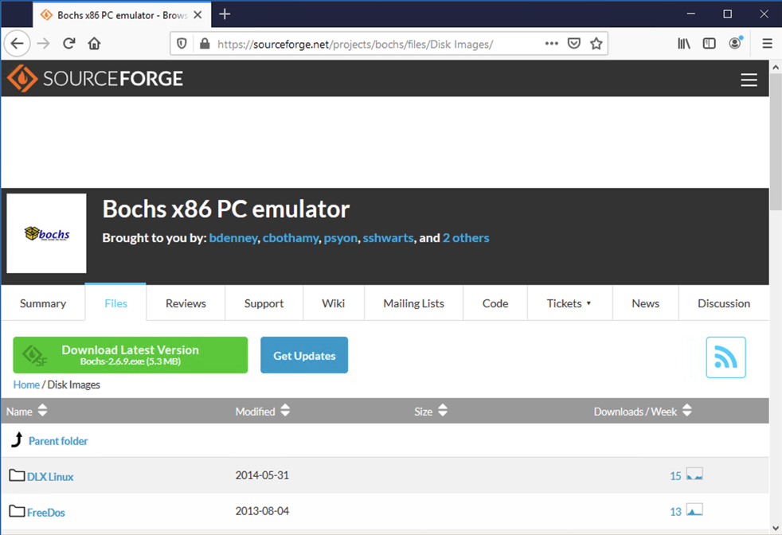
Task: Expand the Tickets dropdown tab
Action: (x=569, y=303)
